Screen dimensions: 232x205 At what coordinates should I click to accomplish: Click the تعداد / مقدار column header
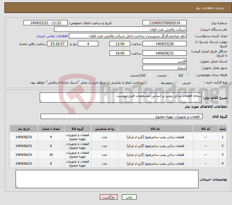[x=51, y=129]
